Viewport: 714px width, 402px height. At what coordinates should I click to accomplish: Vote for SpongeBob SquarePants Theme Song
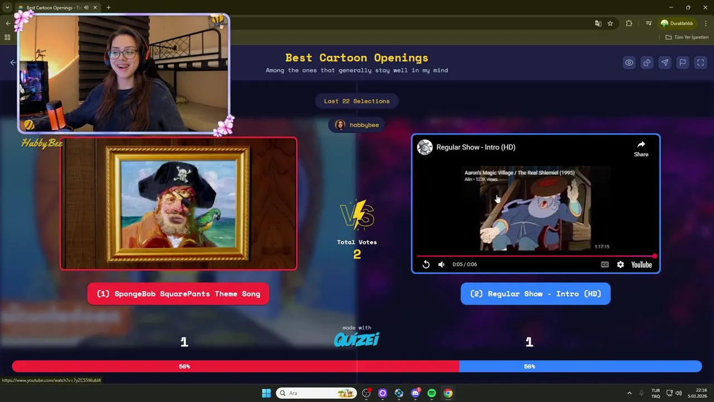click(x=178, y=294)
